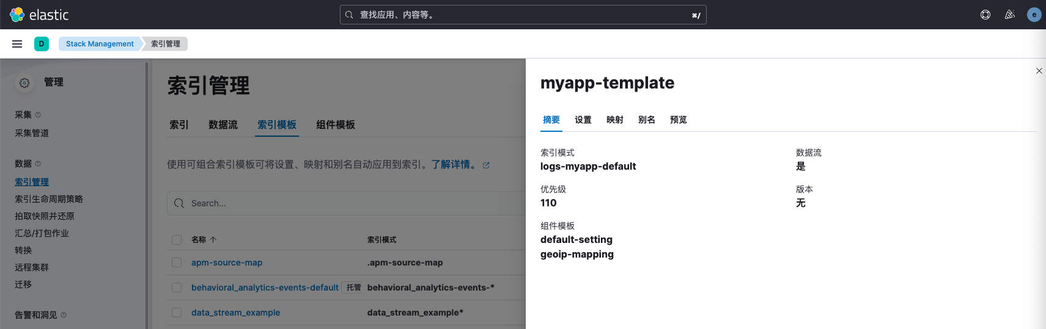Screen dimensions: 1046x329
Task: Check the behavioral_analytics-events-default row checkbox
Action: point(177,287)
